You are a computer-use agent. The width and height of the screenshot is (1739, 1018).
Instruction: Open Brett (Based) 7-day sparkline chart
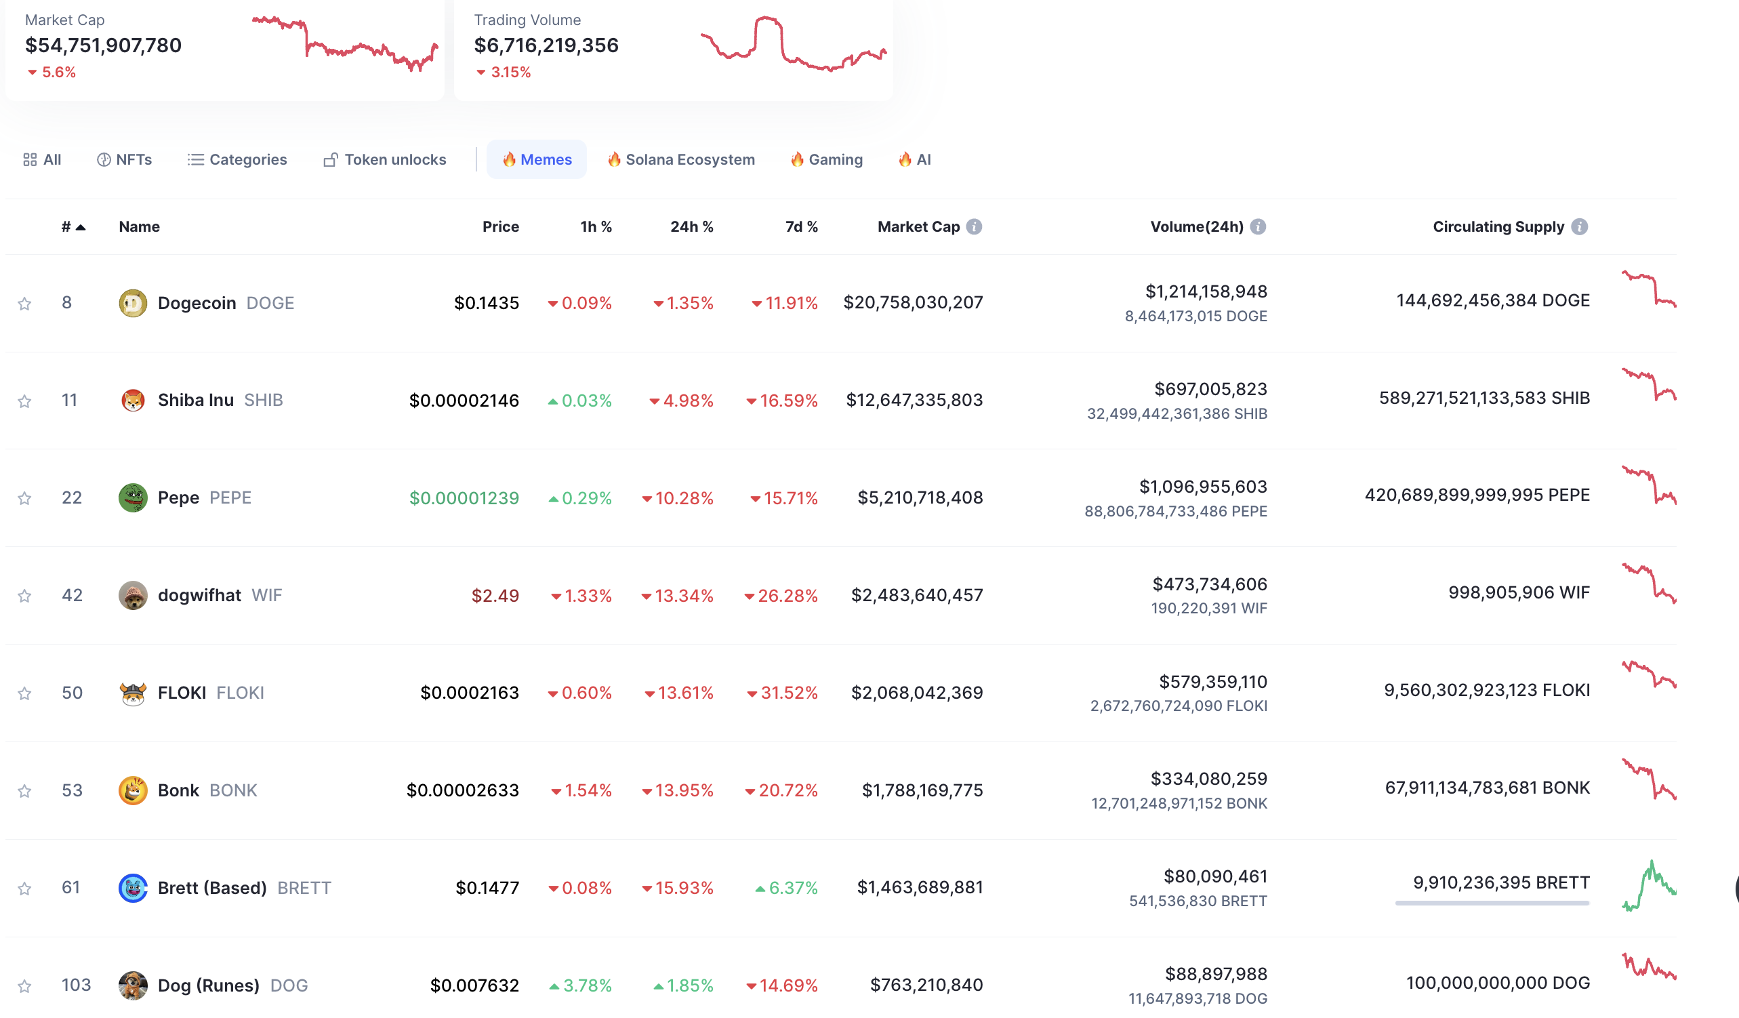1648,885
